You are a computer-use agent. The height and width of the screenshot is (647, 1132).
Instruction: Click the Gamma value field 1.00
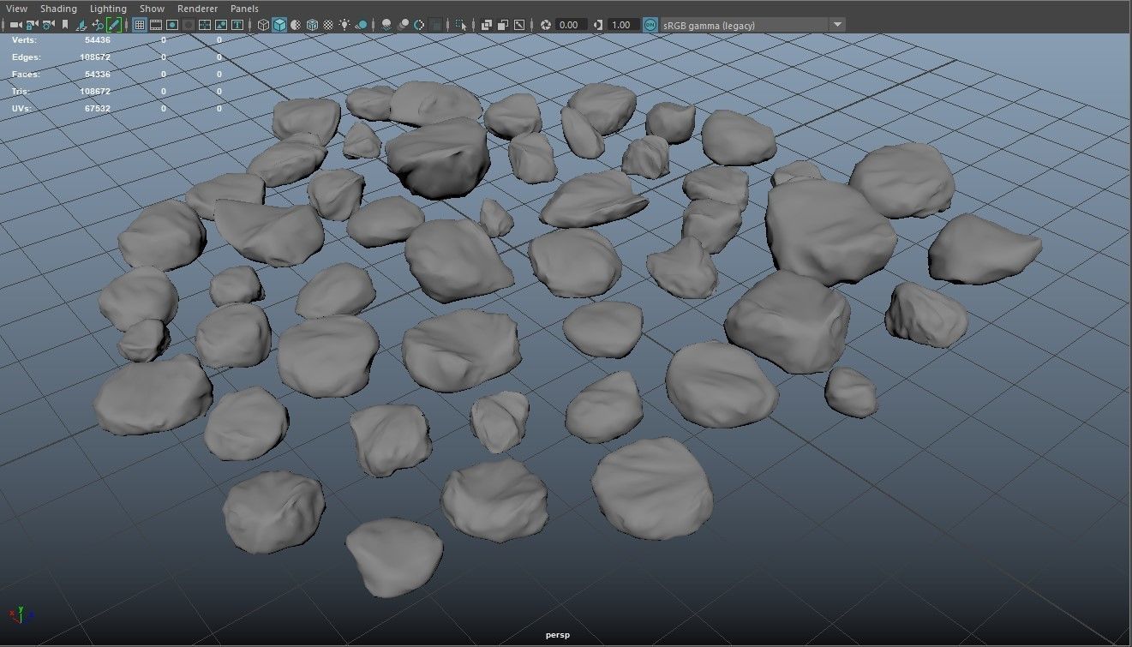[x=623, y=25]
